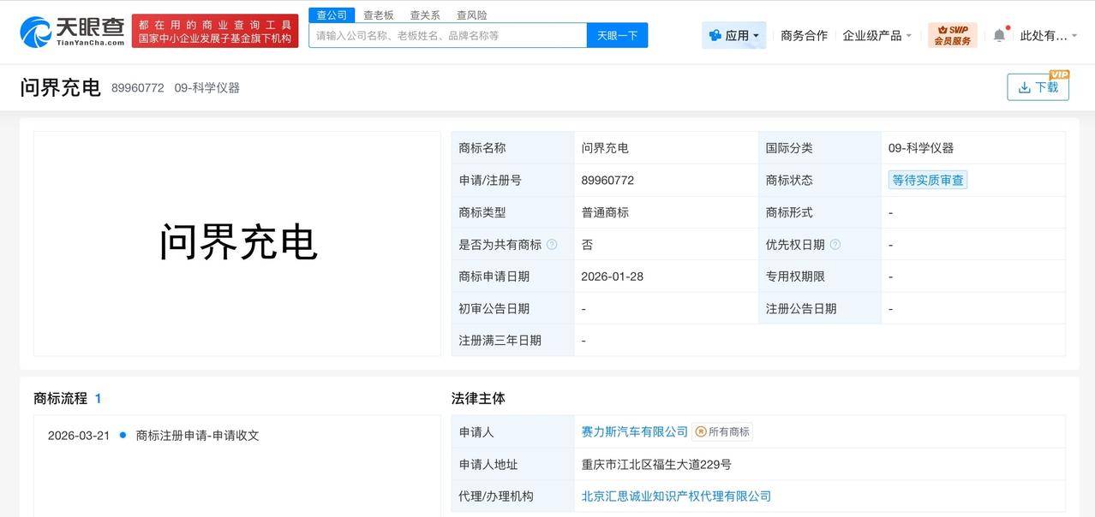Open the 企业级产品 dropdown
This screenshot has height=517, width=1095.
[x=876, y=35]
